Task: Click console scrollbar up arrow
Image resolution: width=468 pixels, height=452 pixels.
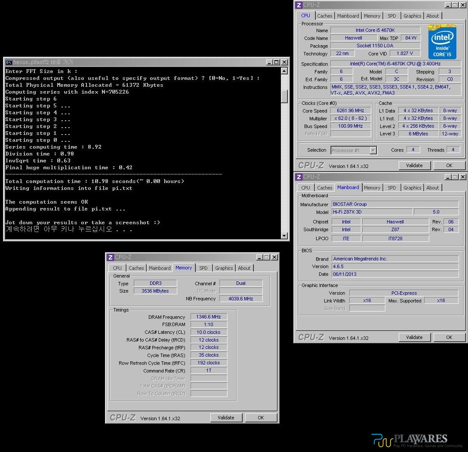Action: pyautogui.click(x=284, y=71)
